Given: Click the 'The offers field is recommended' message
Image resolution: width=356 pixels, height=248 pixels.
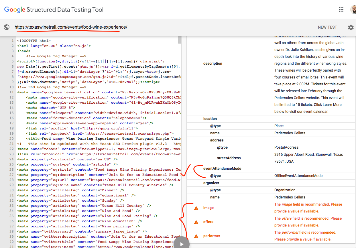Looking at the screenshot, I should (x=308, y=222).
